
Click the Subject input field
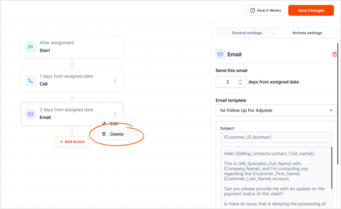[x=276, y=137]
